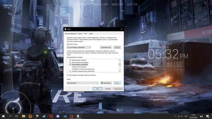Click the Проверить play button
The width and height of the screenshot is (212, 119).
106,83
